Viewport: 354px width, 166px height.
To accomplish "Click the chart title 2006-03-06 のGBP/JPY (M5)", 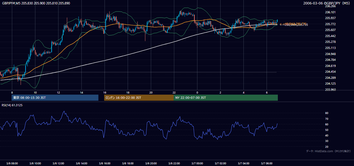I will [327, 3].
